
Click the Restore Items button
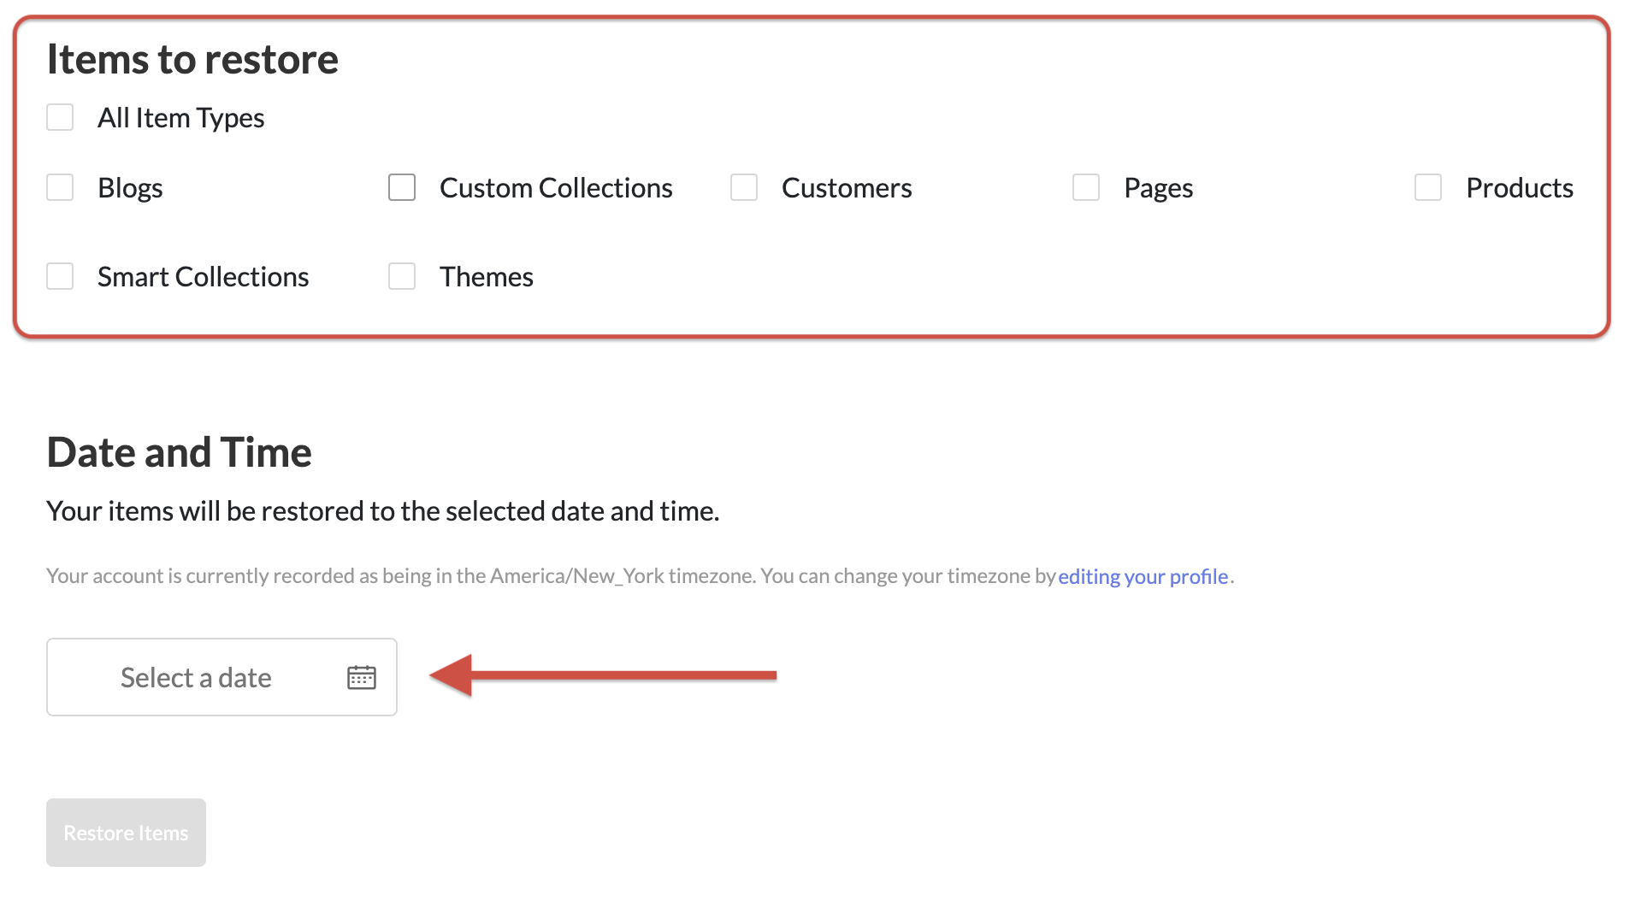click(x=125, y=832)
